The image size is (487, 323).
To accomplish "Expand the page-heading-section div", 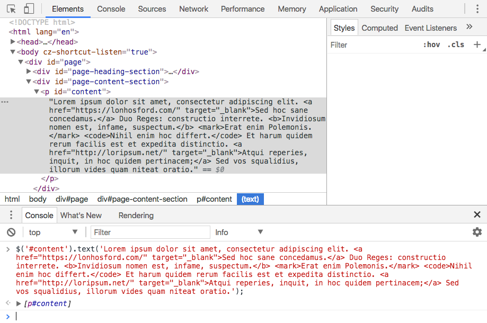I will click(x=29, y=71).
